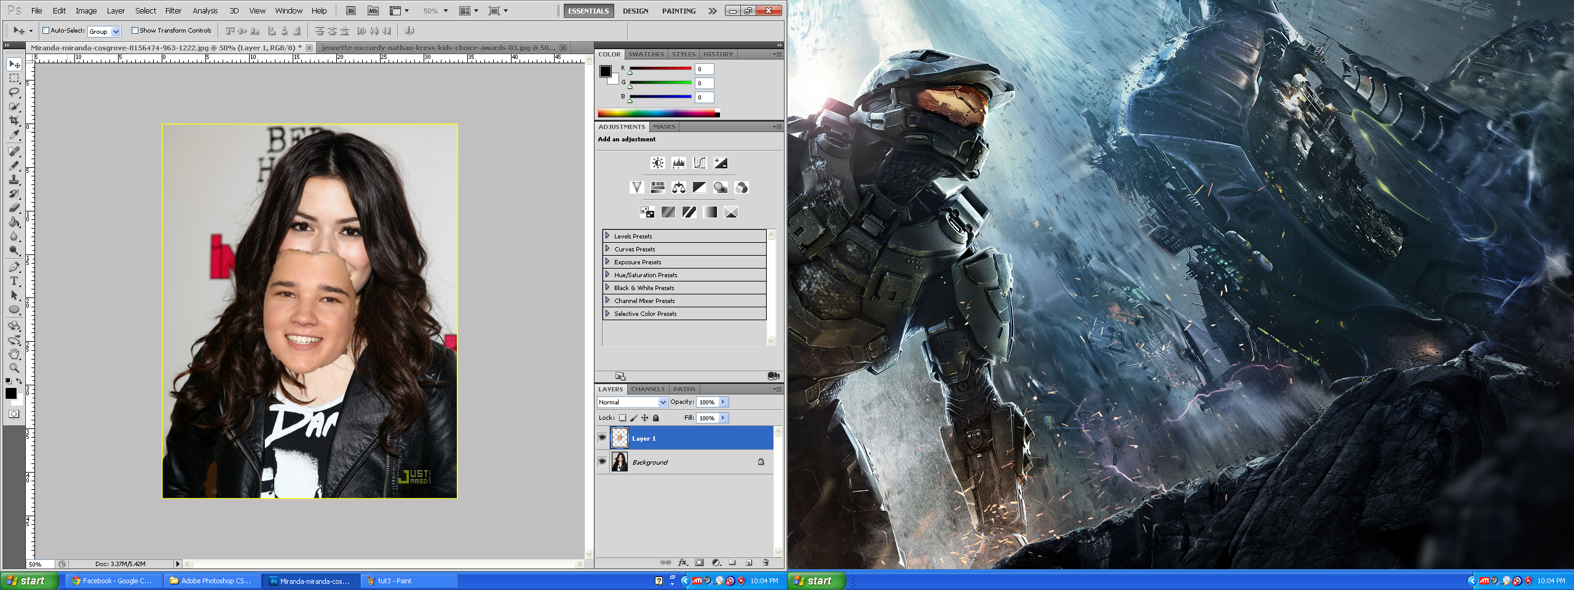The image size is (1574, 590).
Task: Select the Lasso tool
Action: point(14,92)
